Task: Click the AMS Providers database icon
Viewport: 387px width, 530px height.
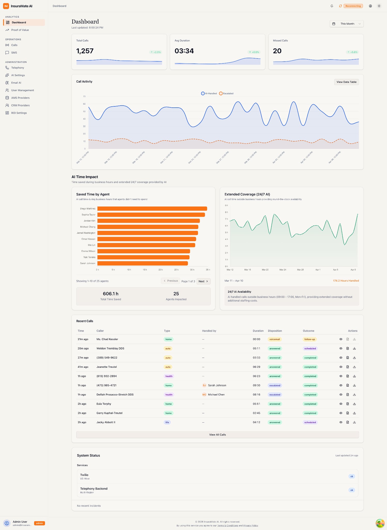Action: (7, 98)
